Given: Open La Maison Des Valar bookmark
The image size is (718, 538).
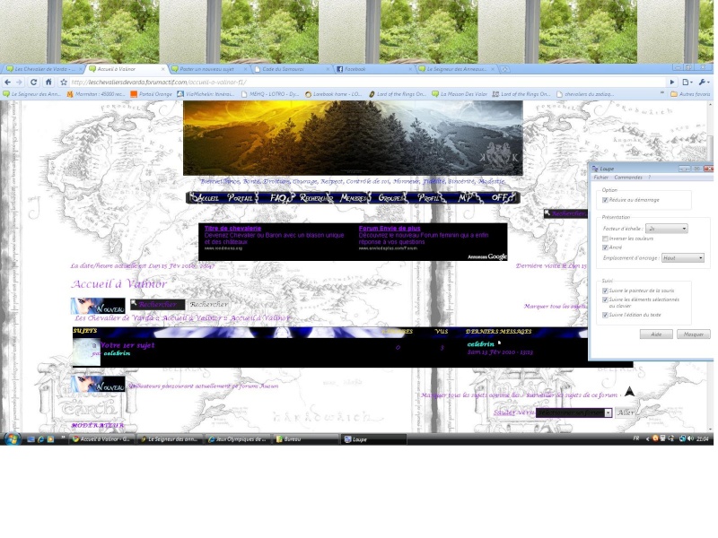Looking at the screenshot, I should tap(460, 94).
